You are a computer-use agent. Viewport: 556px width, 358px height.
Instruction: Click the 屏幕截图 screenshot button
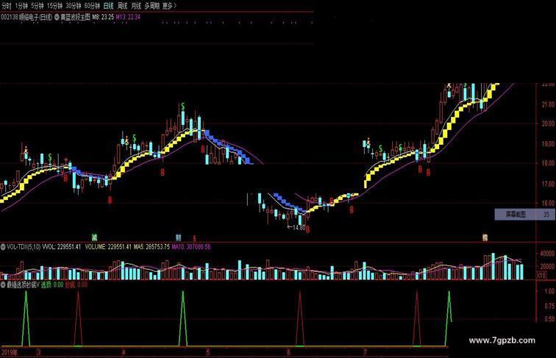pyautogui.click(x=525, y=215)
